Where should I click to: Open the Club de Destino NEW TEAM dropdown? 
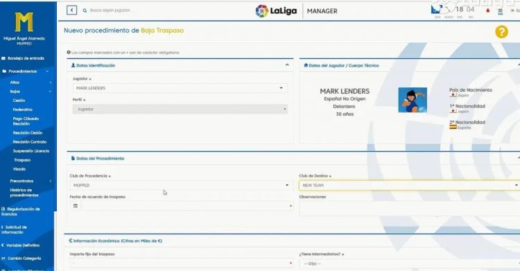click(410, 185)
